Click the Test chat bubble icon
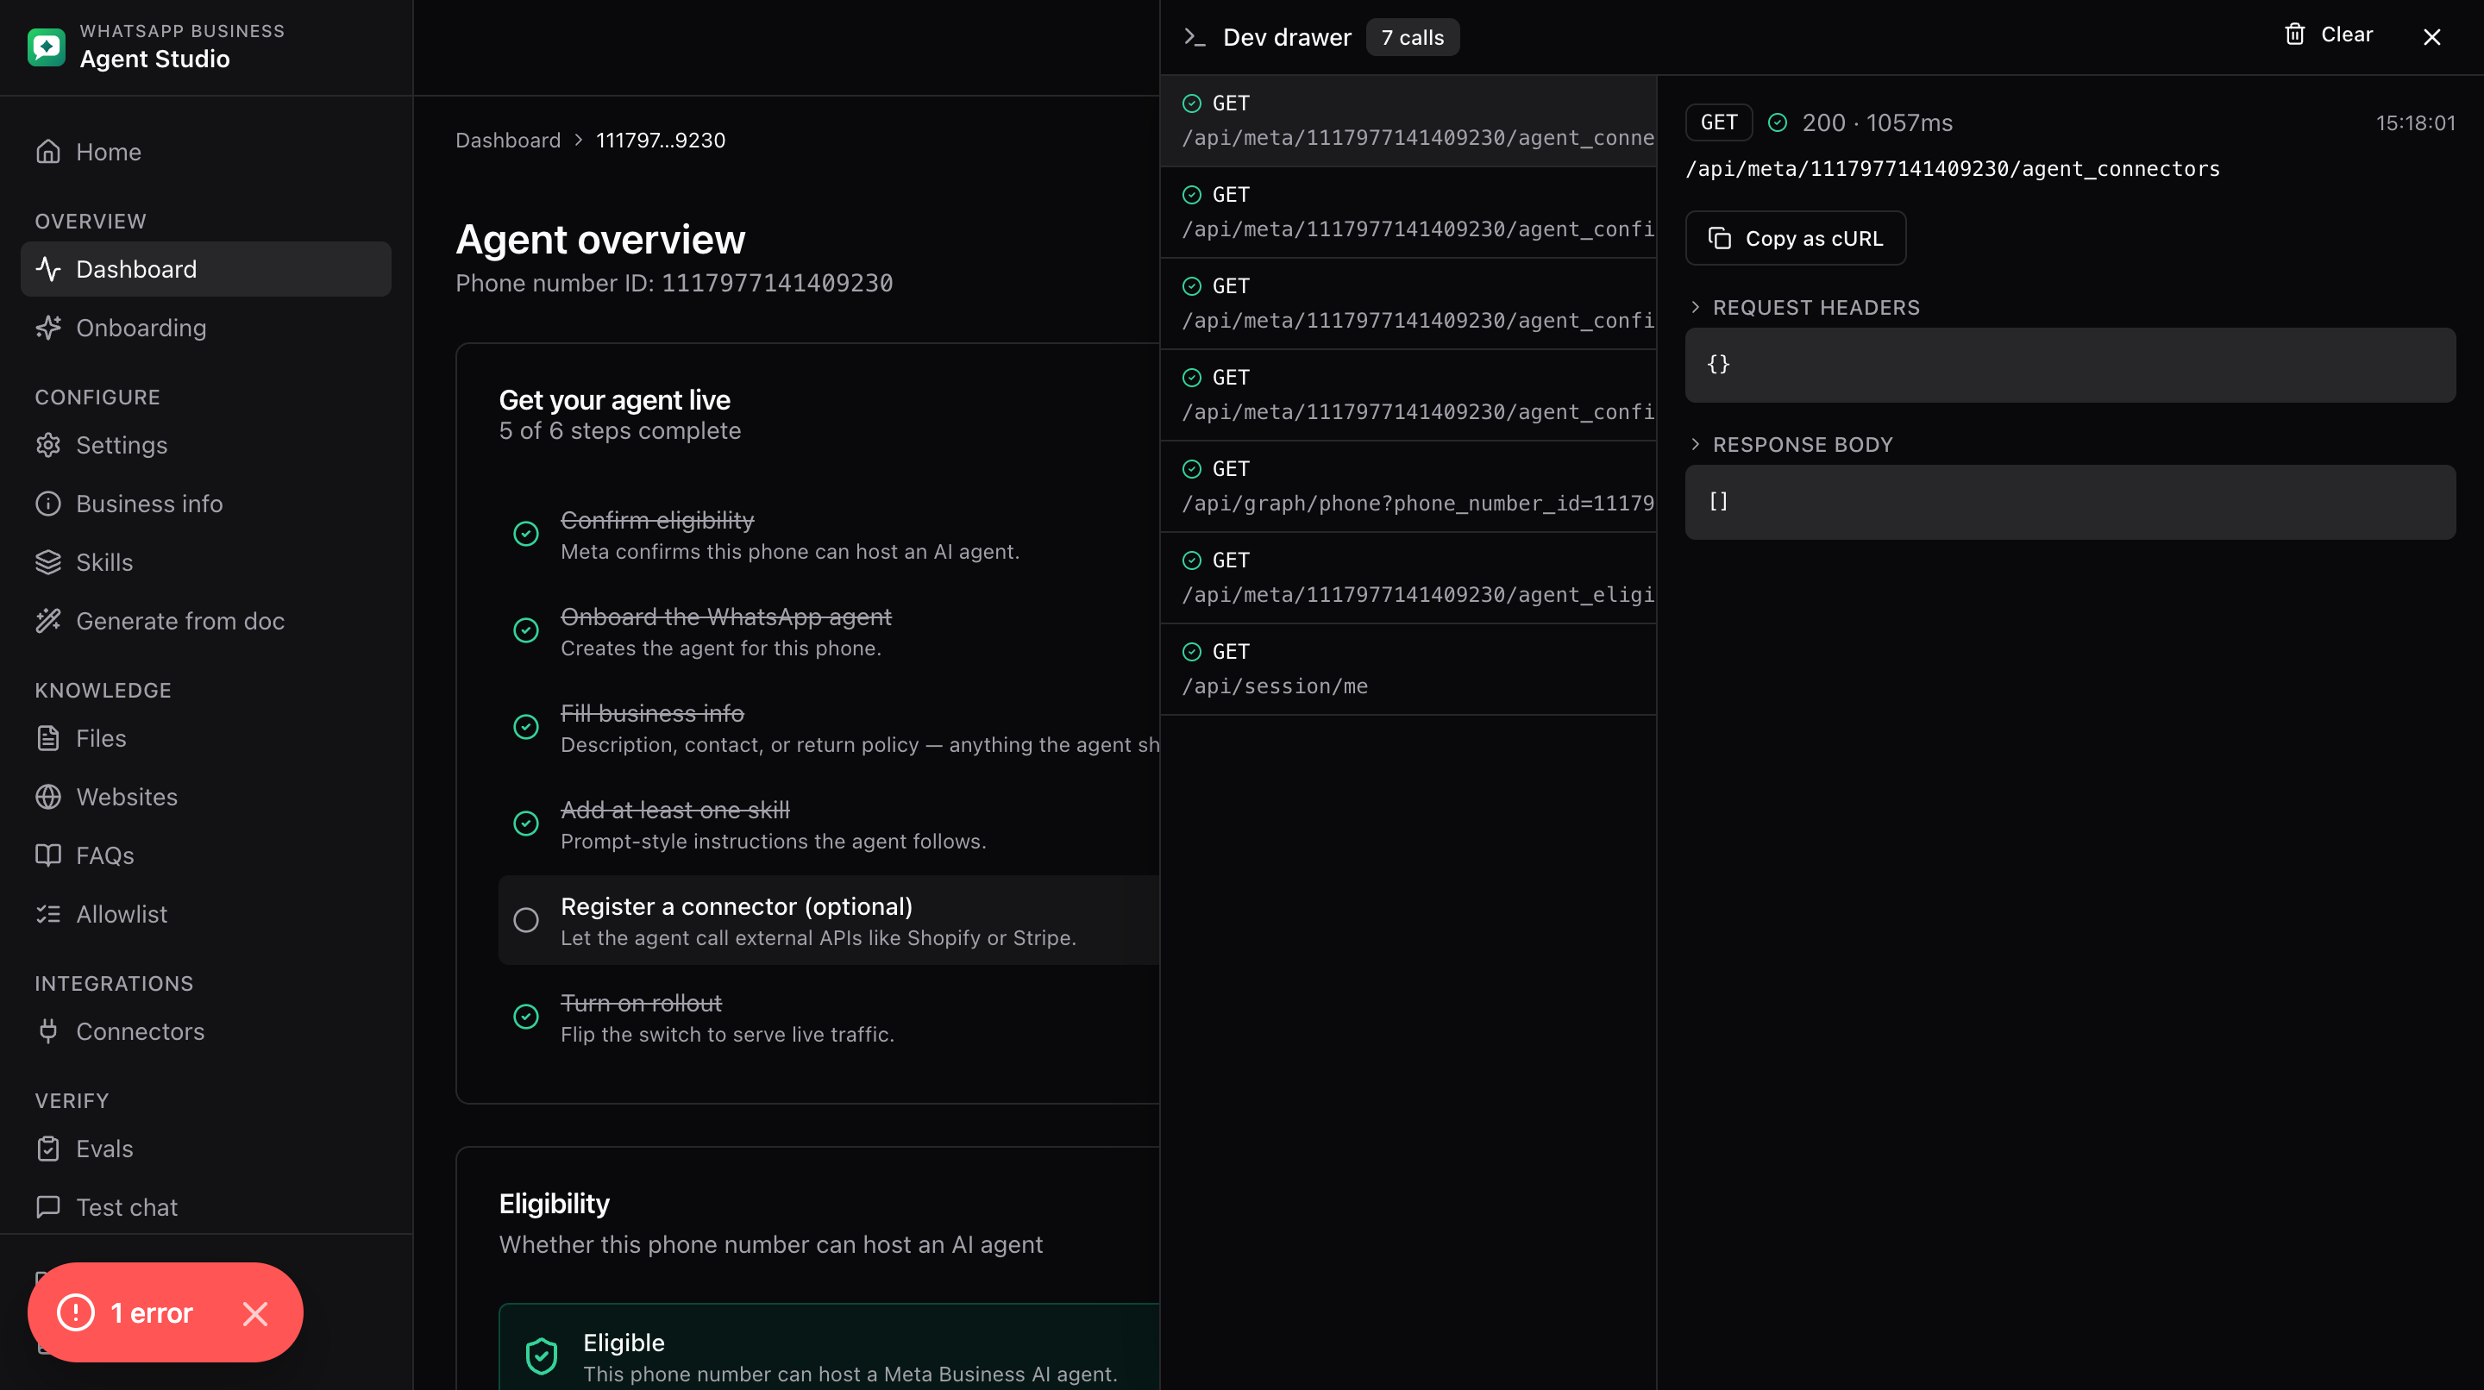The width and height of the screenshot is (2484, 1390). click(x=48, y=1207)
